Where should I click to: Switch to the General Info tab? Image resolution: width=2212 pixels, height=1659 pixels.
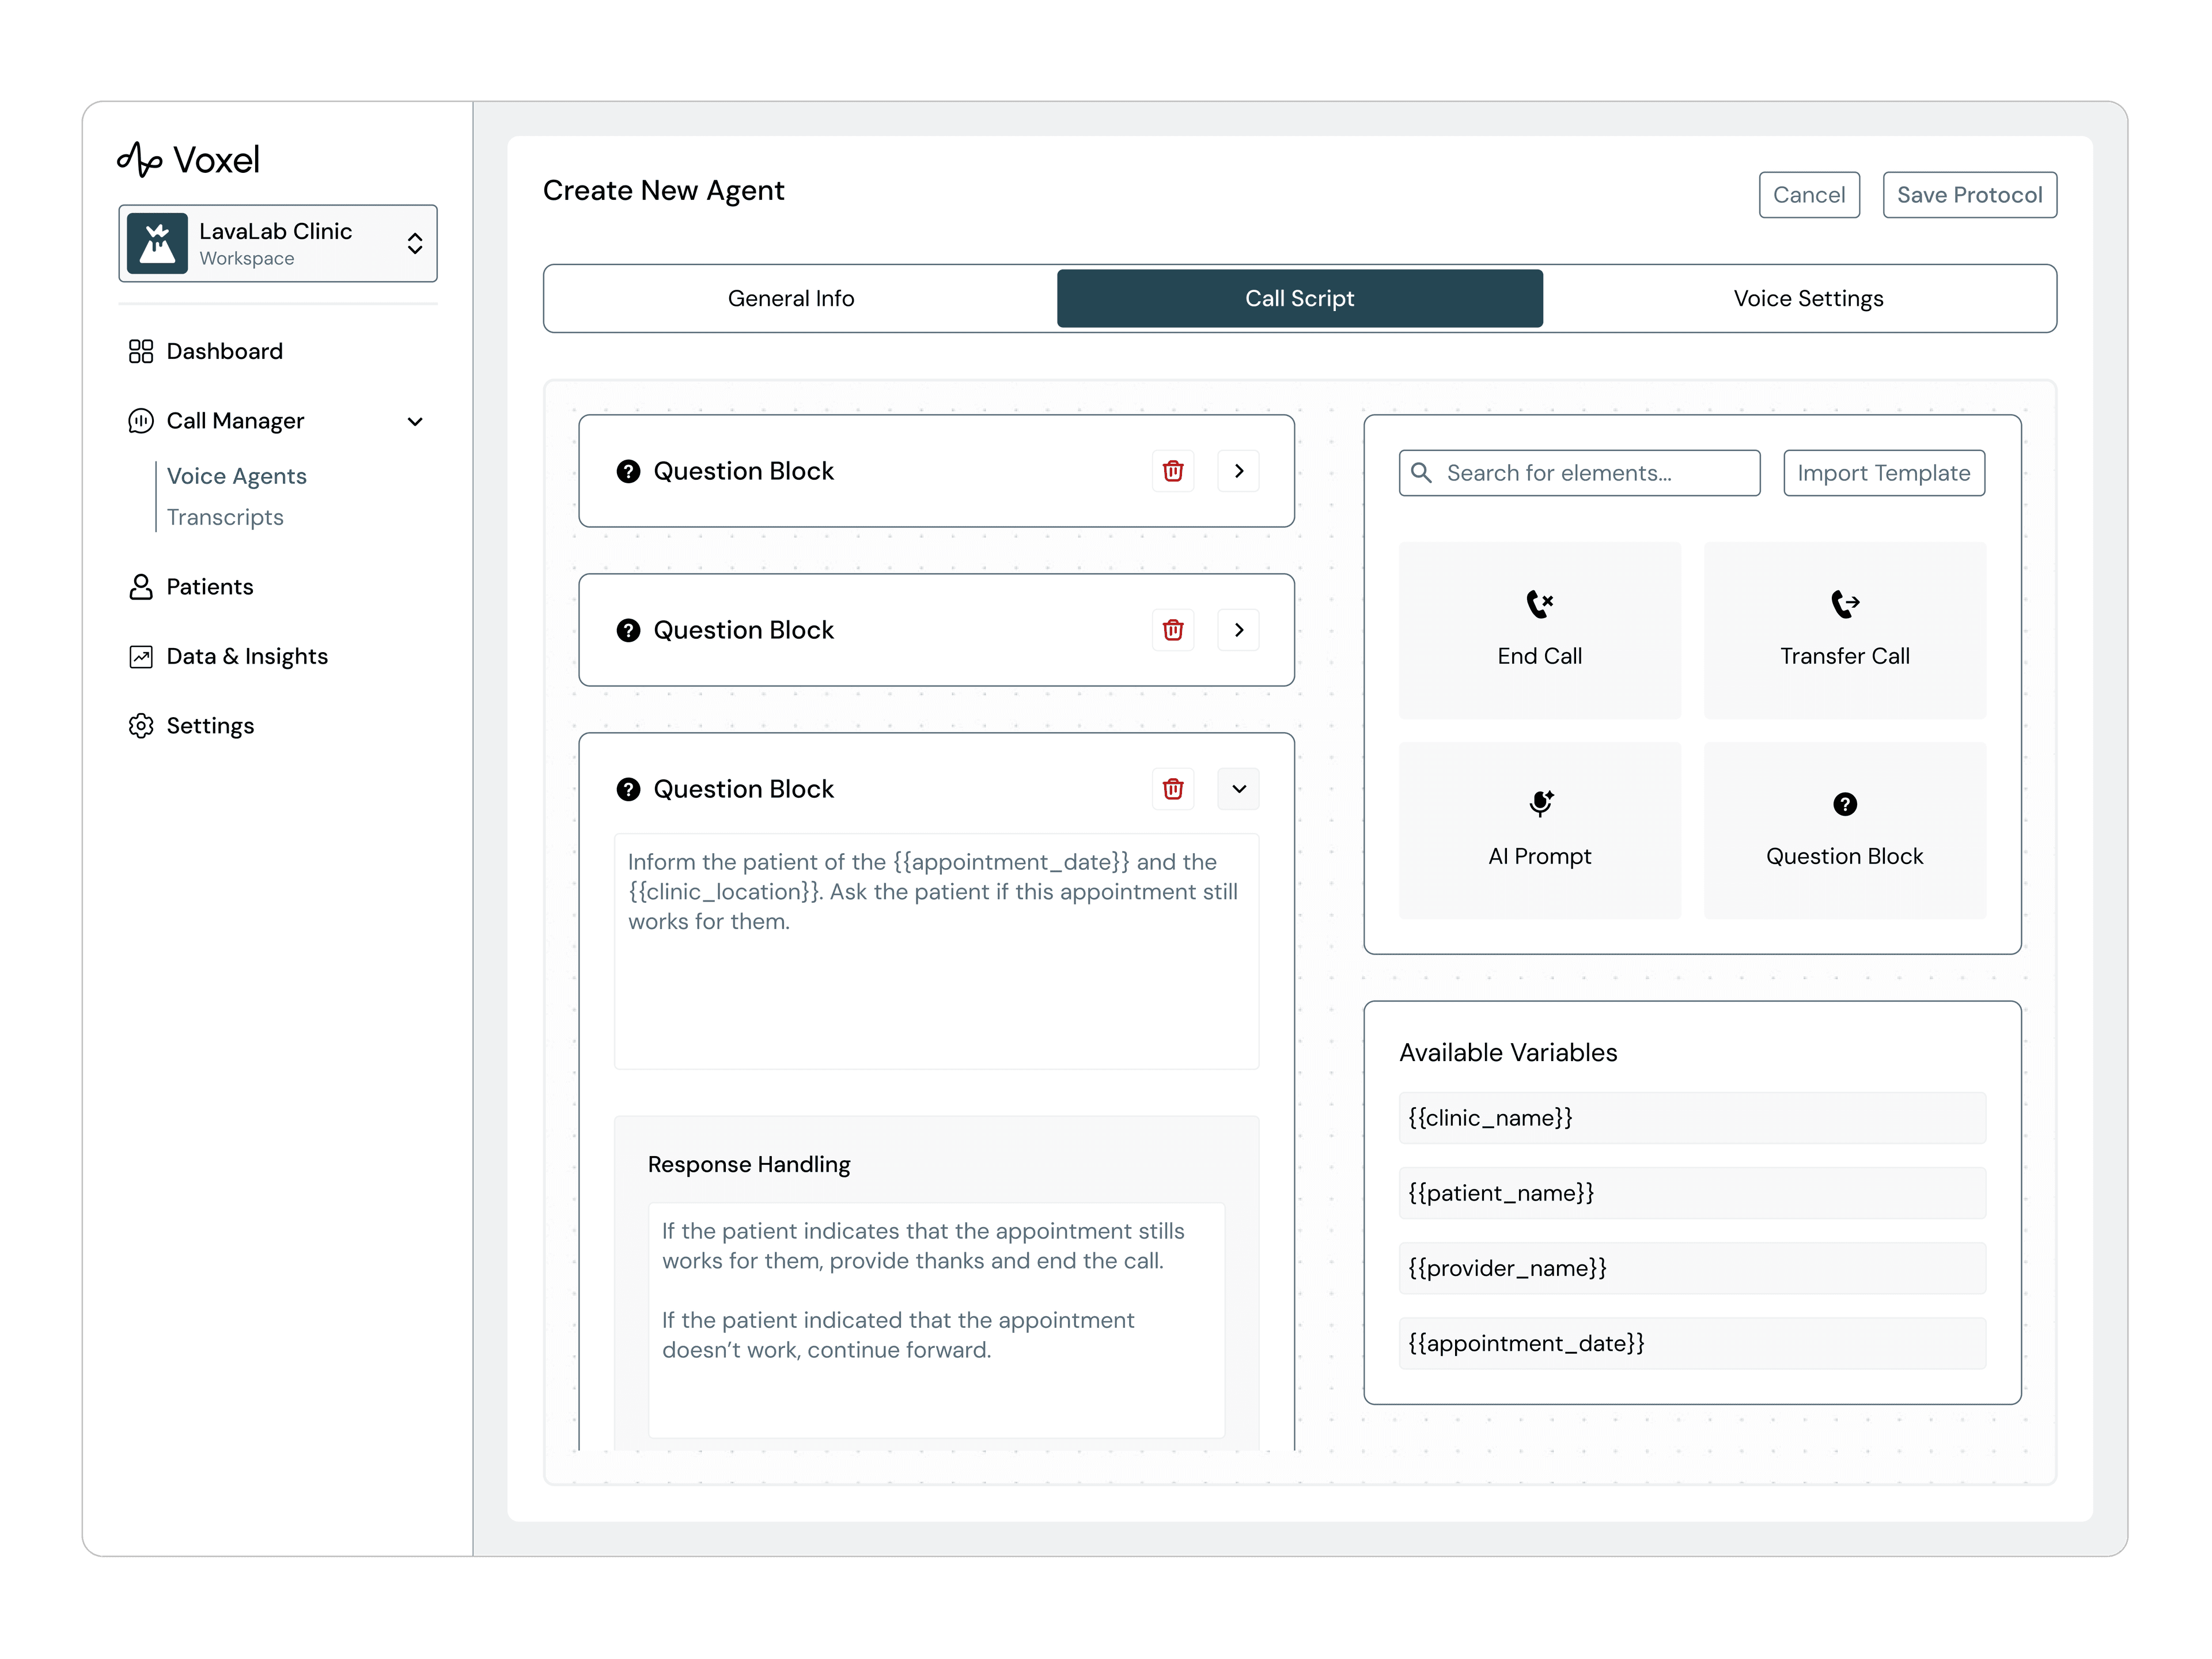[791, 298]
